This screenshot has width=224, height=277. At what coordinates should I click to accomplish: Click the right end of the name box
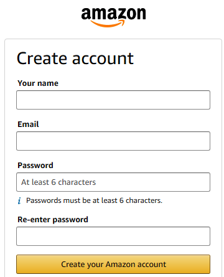(203, 100)
